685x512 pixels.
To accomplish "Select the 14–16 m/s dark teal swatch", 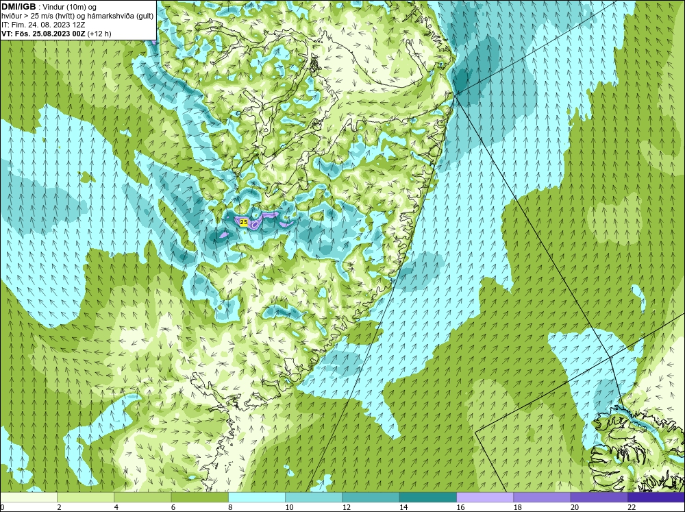I will (x=428, y=497).
